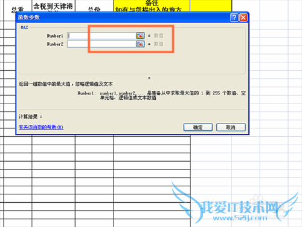Click into the Number2 input field
This screenshot has width=302, height=227.
(x=101, y=44)
